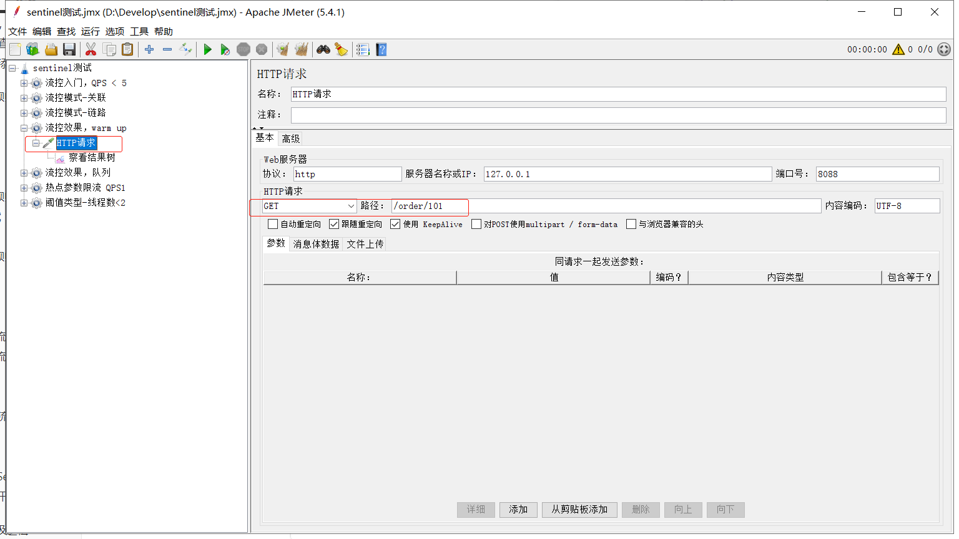The image size is (959, 539).
Task: Click the grey Shutdown X icon
Action: point(262,49)
